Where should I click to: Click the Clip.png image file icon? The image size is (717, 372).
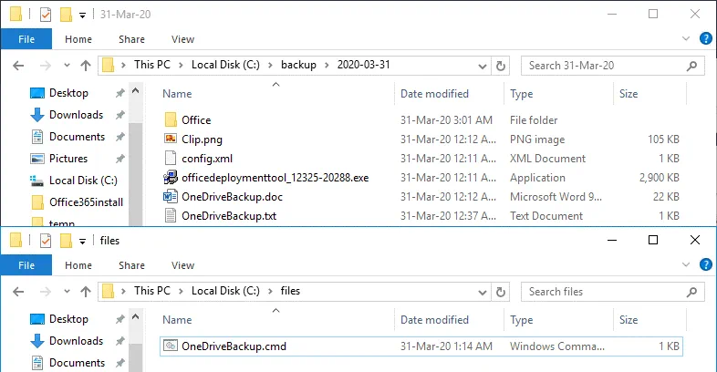click(170, 139)
